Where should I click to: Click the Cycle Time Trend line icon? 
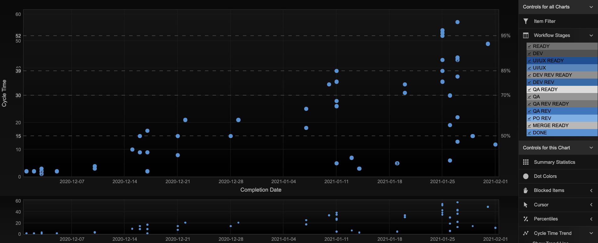[x=526, y=233]
